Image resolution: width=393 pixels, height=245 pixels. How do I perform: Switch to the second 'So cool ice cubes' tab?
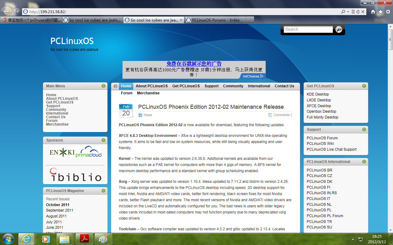point(154,20)
